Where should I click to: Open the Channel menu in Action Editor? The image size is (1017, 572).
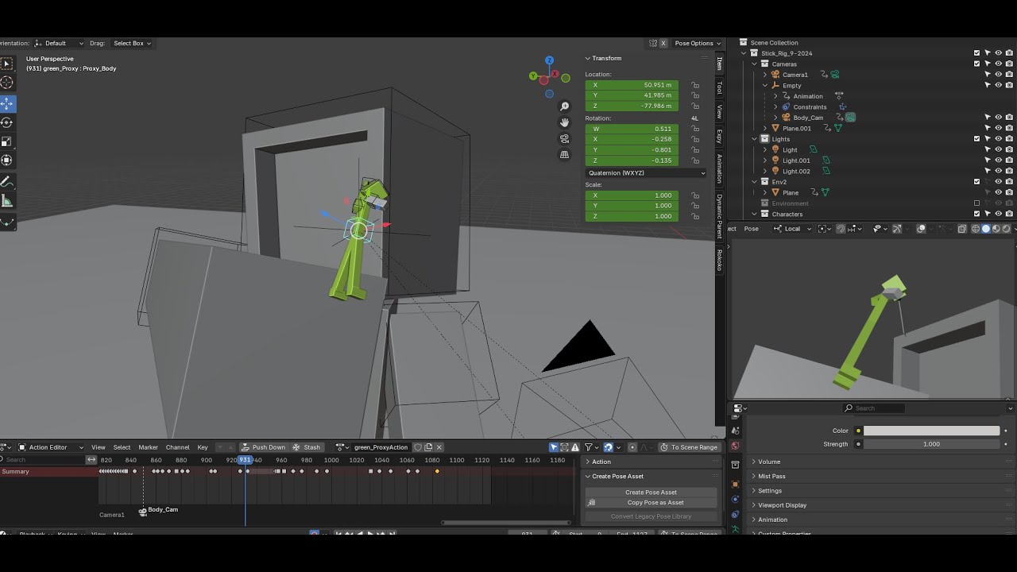(177, 447)
